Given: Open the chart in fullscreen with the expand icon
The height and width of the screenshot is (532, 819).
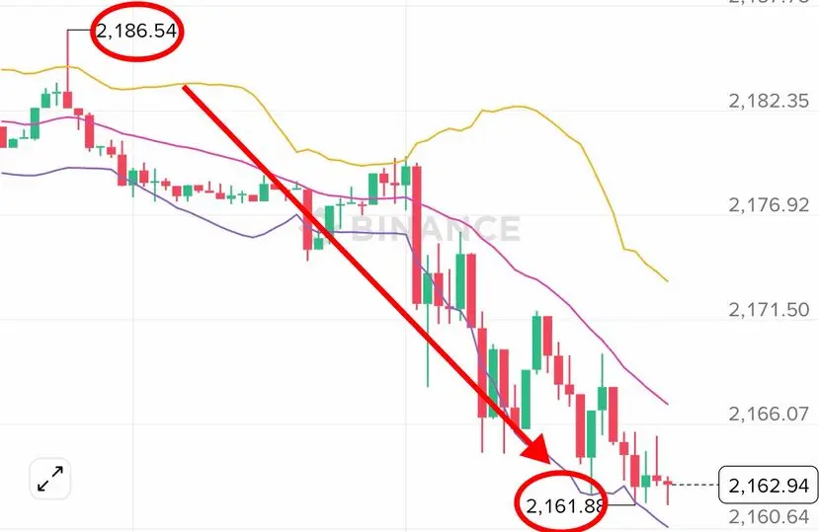Looking at the screenshot, I should click(x=50, y=479).
